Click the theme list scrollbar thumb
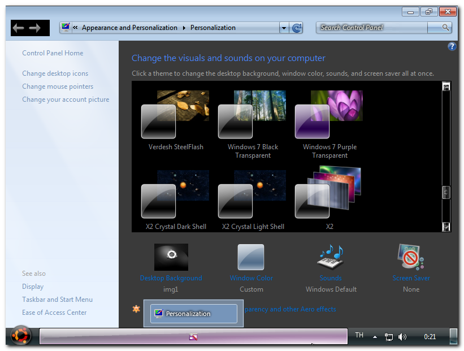Screen dimensions: 464x351 pos(446,192)
